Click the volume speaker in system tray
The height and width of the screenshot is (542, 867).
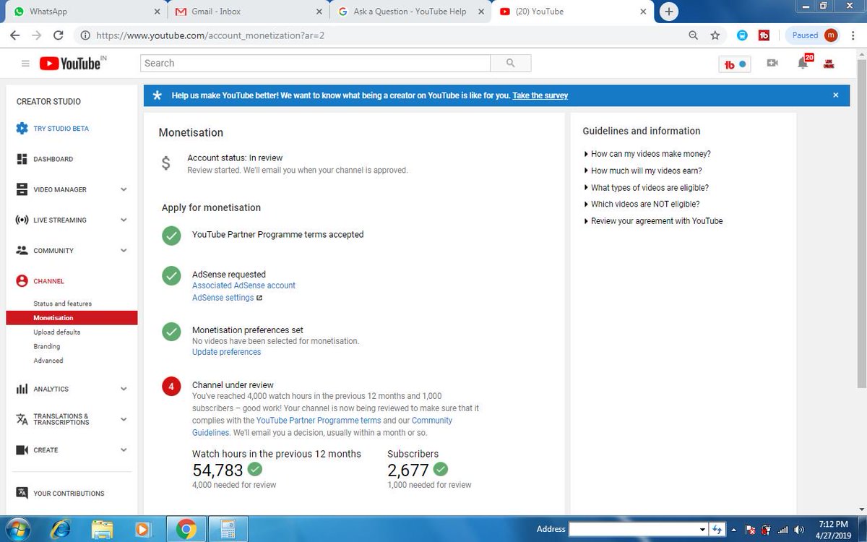click(799, 530)
